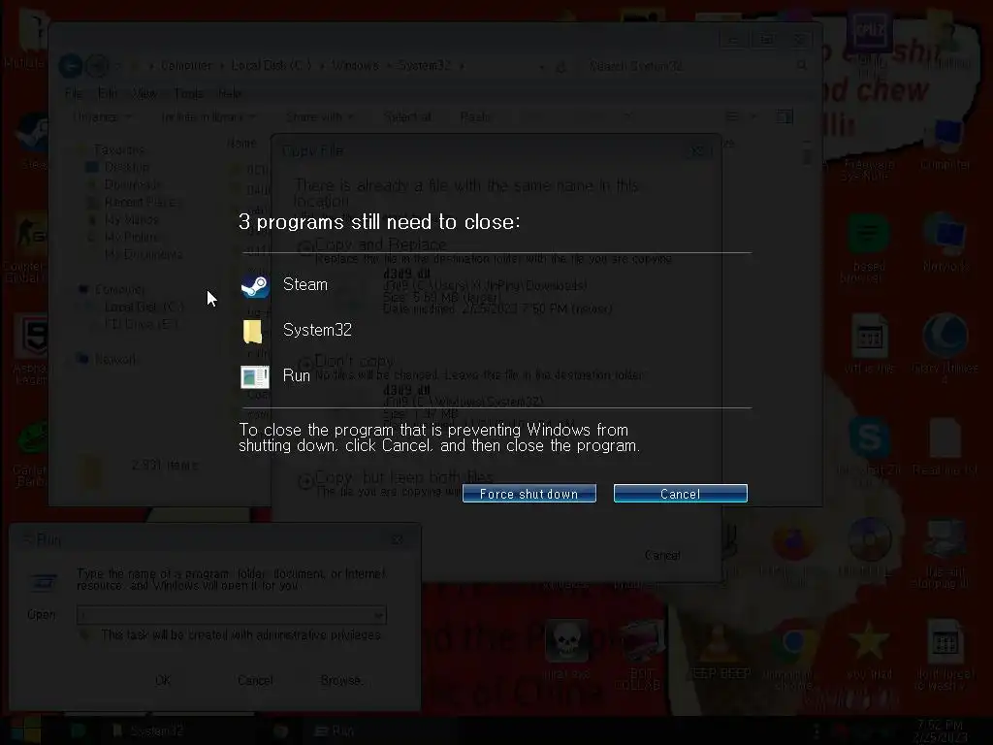The height and width of the screenshot is (745, 993).
Task: Open the View menu in the Explorer window
Action: [x=144, y=93]
